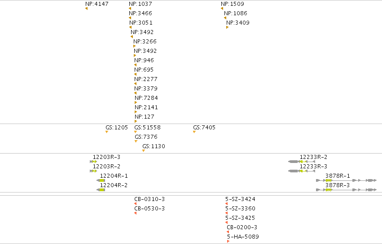The image size is (382, 244).
Task: Click the marker beneath NP:3379
Action: point(135,93)
